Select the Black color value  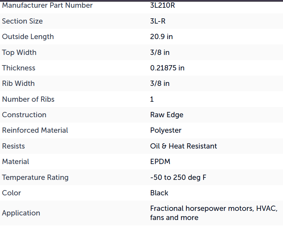pyautogui.click(x=159, y=193)
